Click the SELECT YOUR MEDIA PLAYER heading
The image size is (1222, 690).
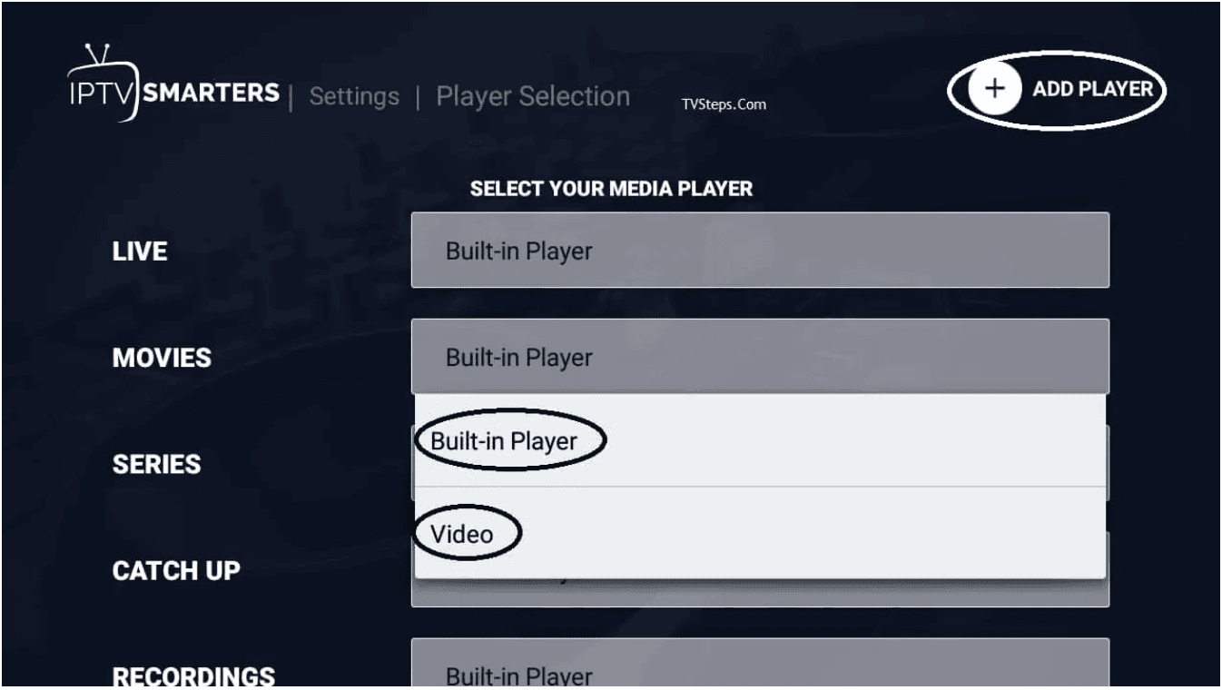click(x=611, y=190)
